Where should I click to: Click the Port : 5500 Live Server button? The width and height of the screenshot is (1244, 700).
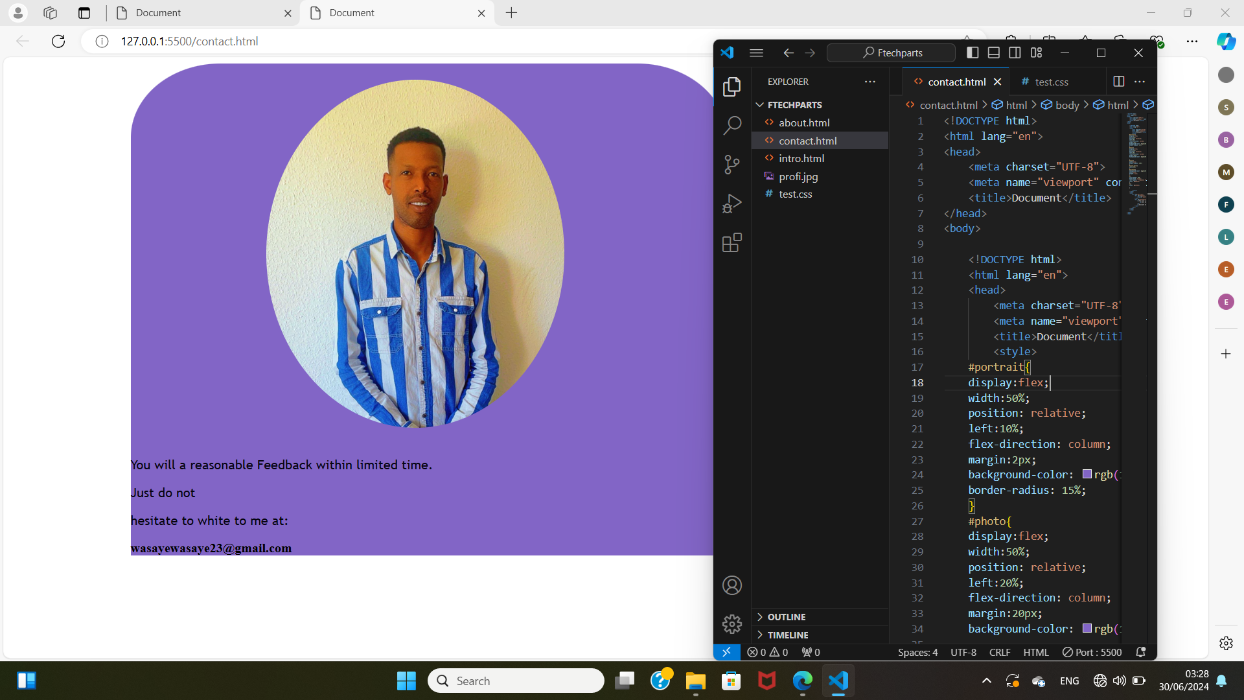(x=1092, y=652)
